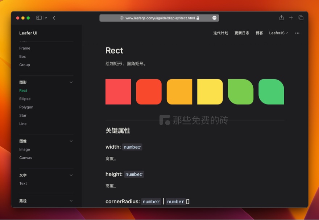The width and height of the screenshot is (319, 220).
Task: Open the Share icon
Action: [x=281, y=18]
